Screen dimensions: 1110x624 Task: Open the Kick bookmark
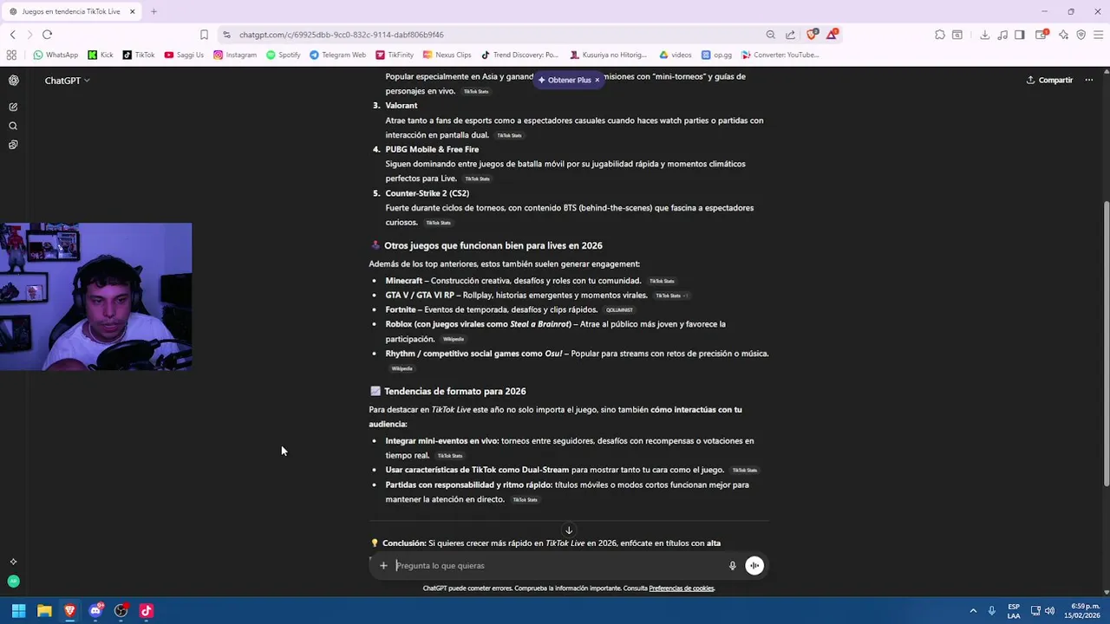click(101, 55)
